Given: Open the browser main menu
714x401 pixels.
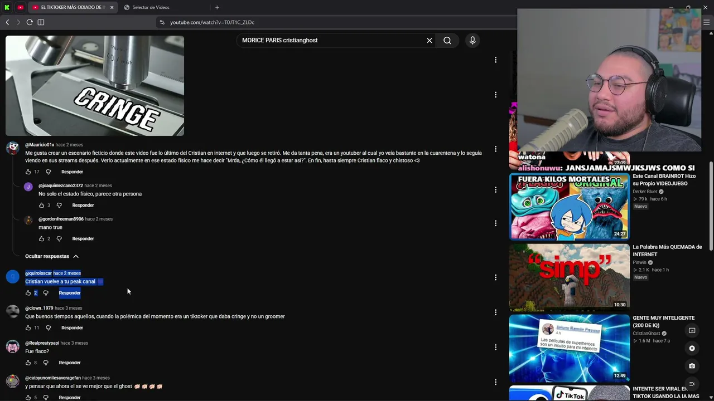Looking at the screenshot, I should point(707,22).
